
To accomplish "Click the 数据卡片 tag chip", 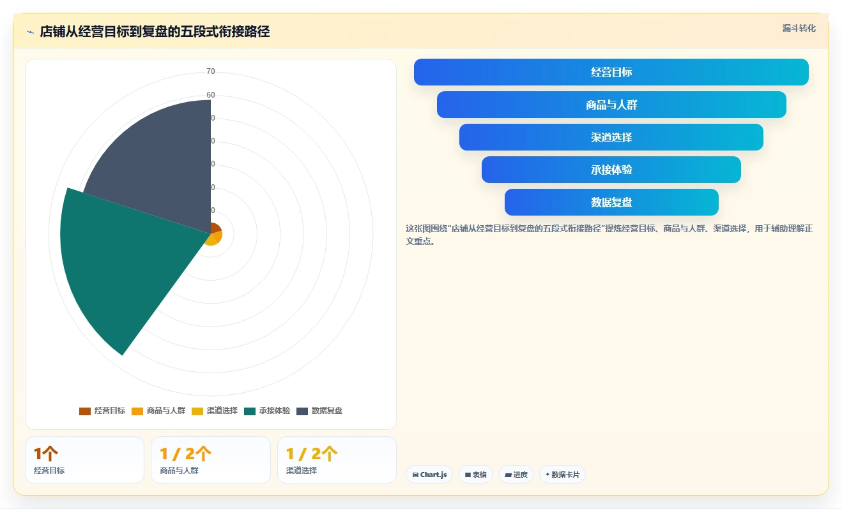I will coord(562,475).
